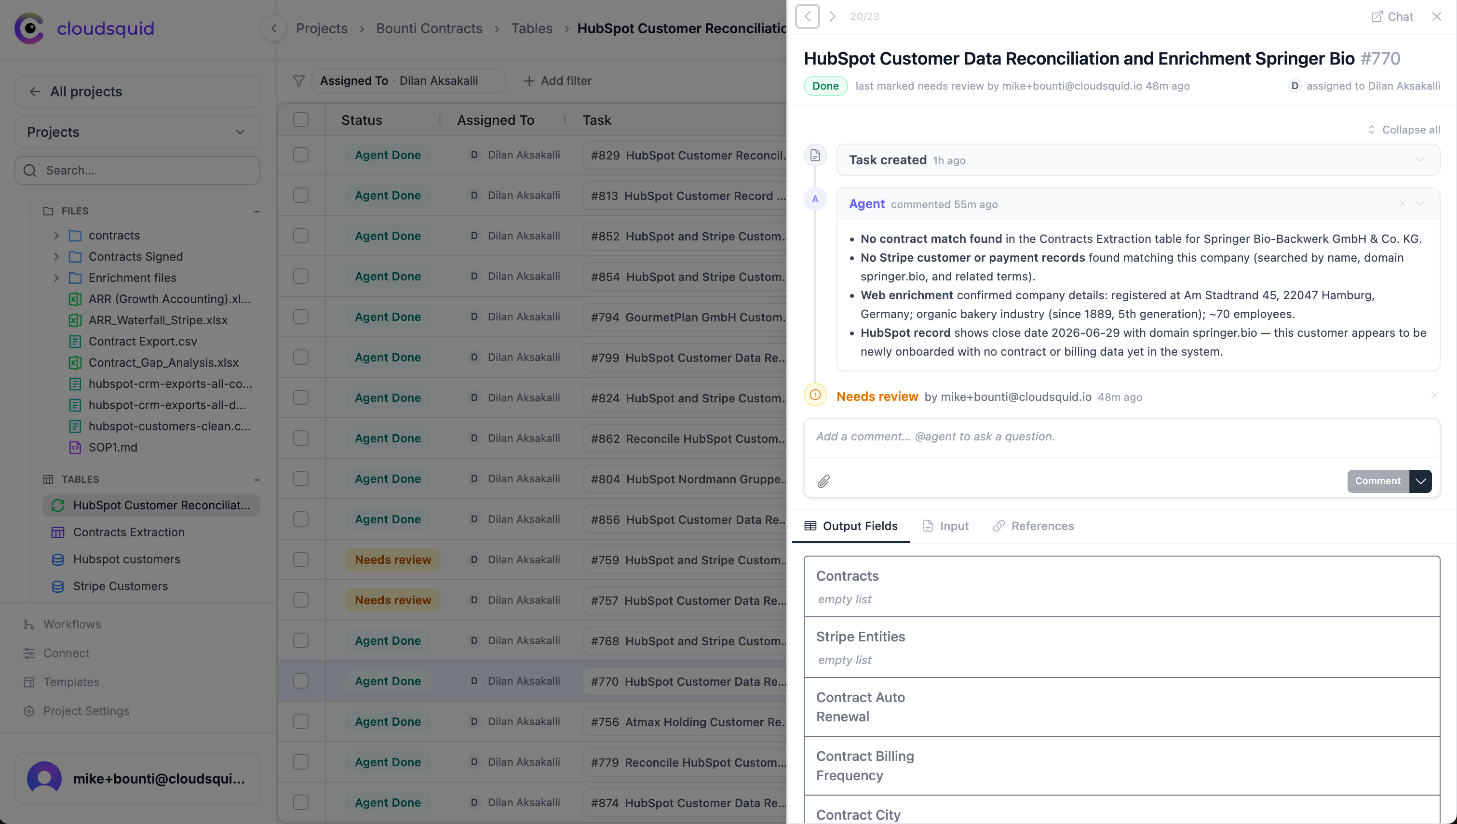Click the Bounti Contracts breadcrumb link

pyautogui.click(x=429, y=28)
